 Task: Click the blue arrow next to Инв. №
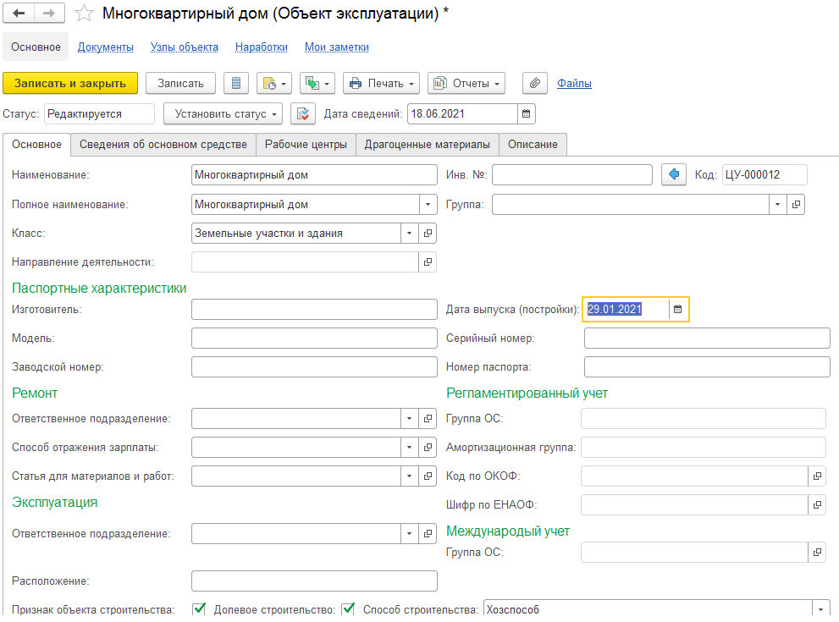pos(674,175)
